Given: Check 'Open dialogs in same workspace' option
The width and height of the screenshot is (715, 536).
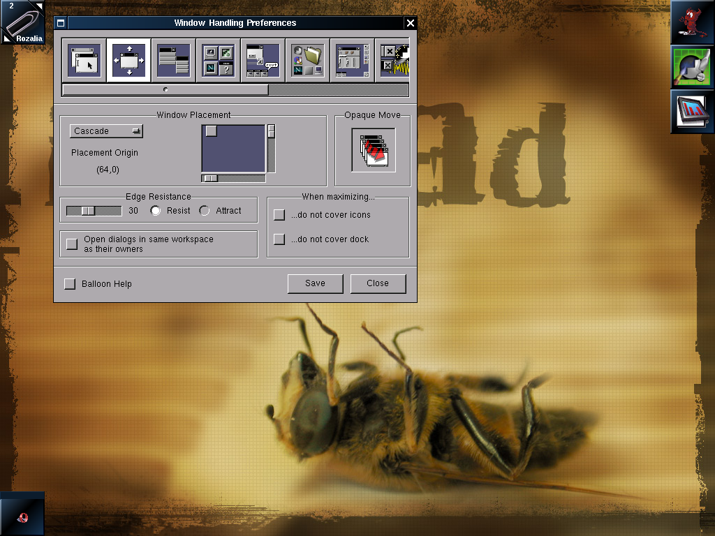Looking at the screenshot, I should coord(71,244).
